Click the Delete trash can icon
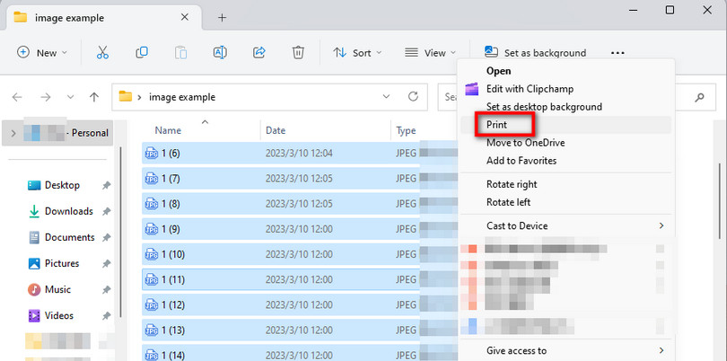Image resolution: width=727 pixels, height=361 pixels. click(299, 53)
